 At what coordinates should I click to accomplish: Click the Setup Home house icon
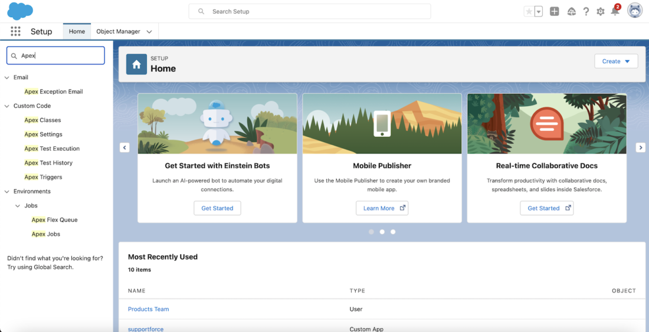[x=137, y=64]
